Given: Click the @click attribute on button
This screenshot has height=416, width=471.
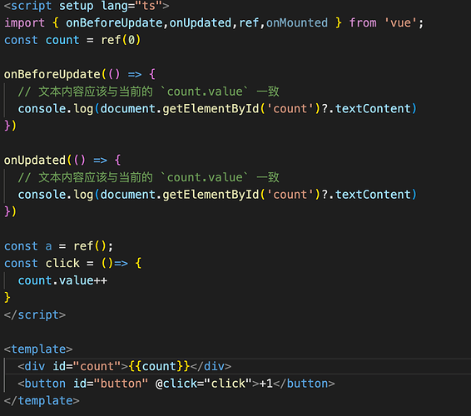Looking at the screenshot, I should click(203, 384).
